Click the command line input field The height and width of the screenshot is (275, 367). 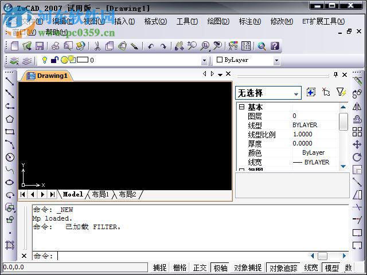pyautogui.click(x=183, y=256)
